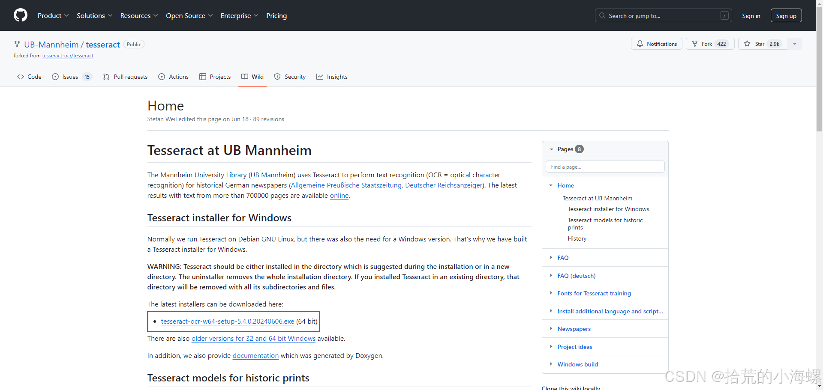The width and height of the screenshot is (823, 390).
Task: Expand the Product menu
Action: tap(53, 16)
